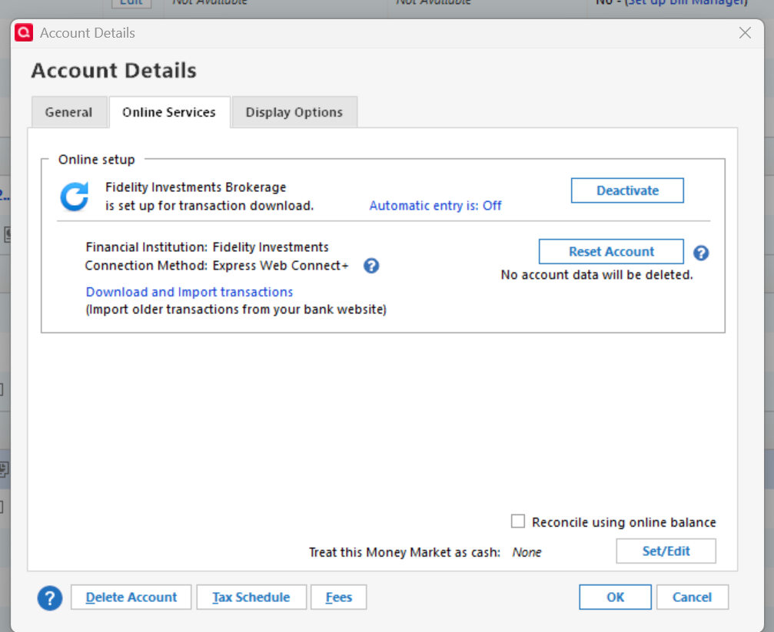Switch to the General tab

pyautogui.click(x=69, y=112)
